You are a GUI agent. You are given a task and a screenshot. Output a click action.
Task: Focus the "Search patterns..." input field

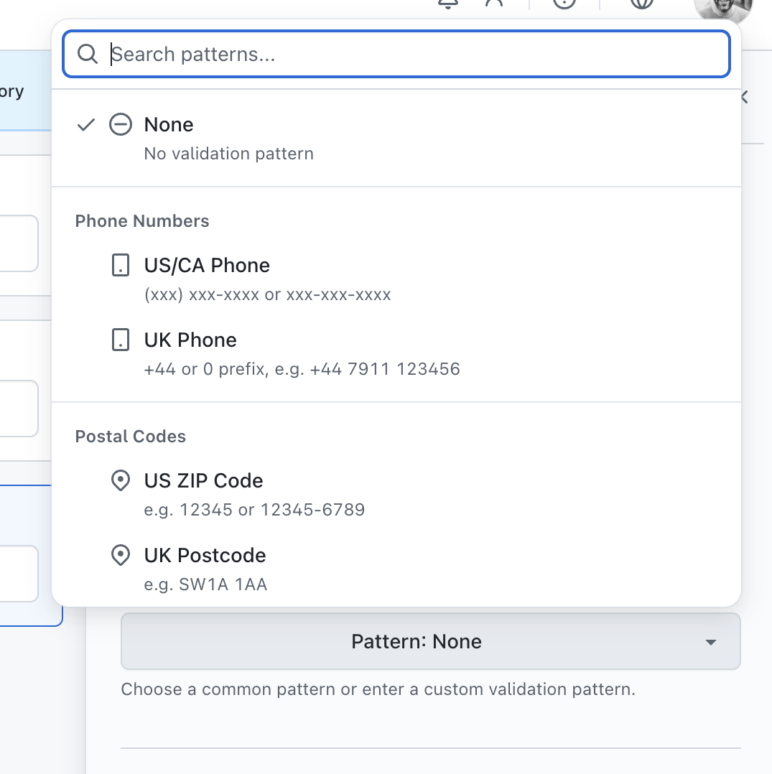417,55
